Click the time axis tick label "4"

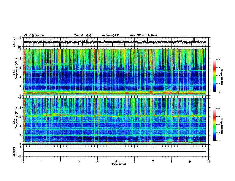98,161
